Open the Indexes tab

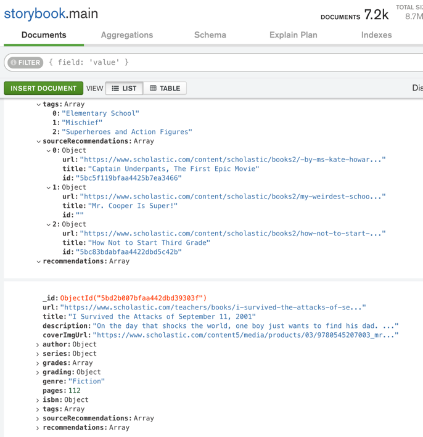pyautogui.click(x=376, y=35)
